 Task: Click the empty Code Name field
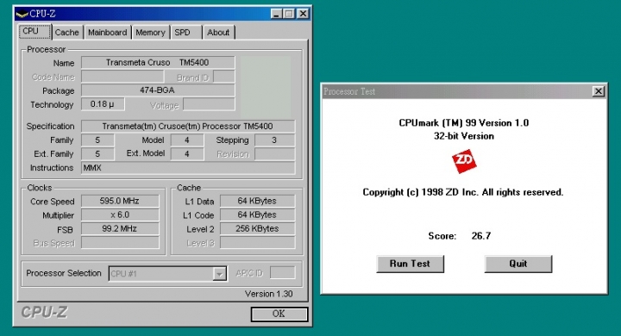pyautogui.click(x=122, y=77)
